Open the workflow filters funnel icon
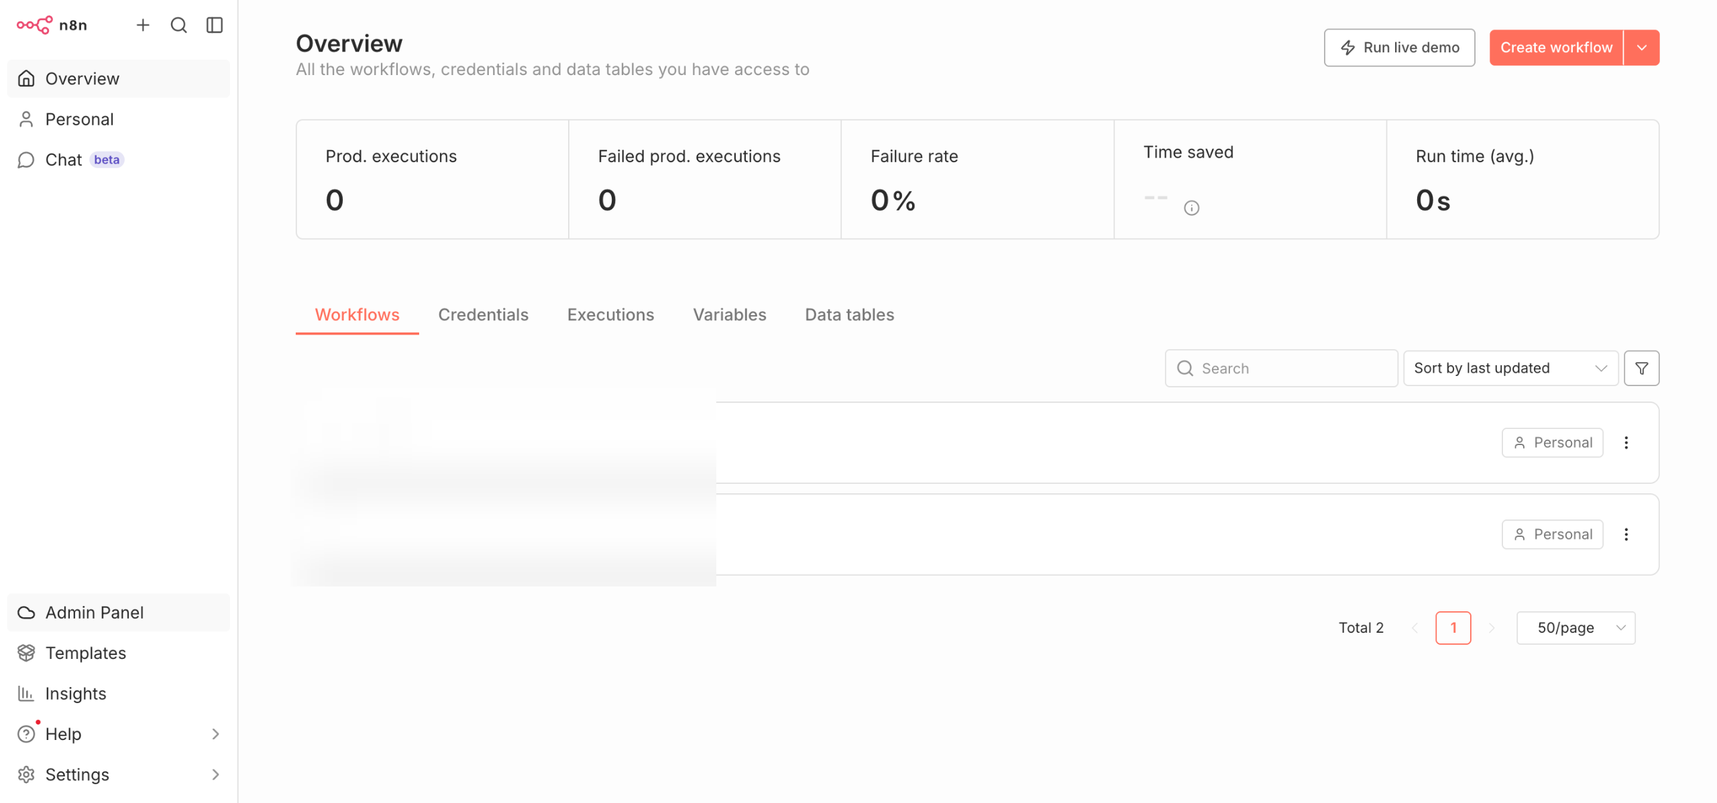This screenshot has width=1717, height=803. tap(1641, 368)
